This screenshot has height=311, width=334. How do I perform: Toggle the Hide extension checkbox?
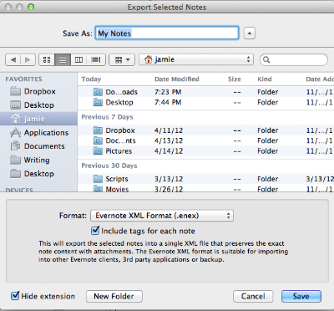coord(15,296)
